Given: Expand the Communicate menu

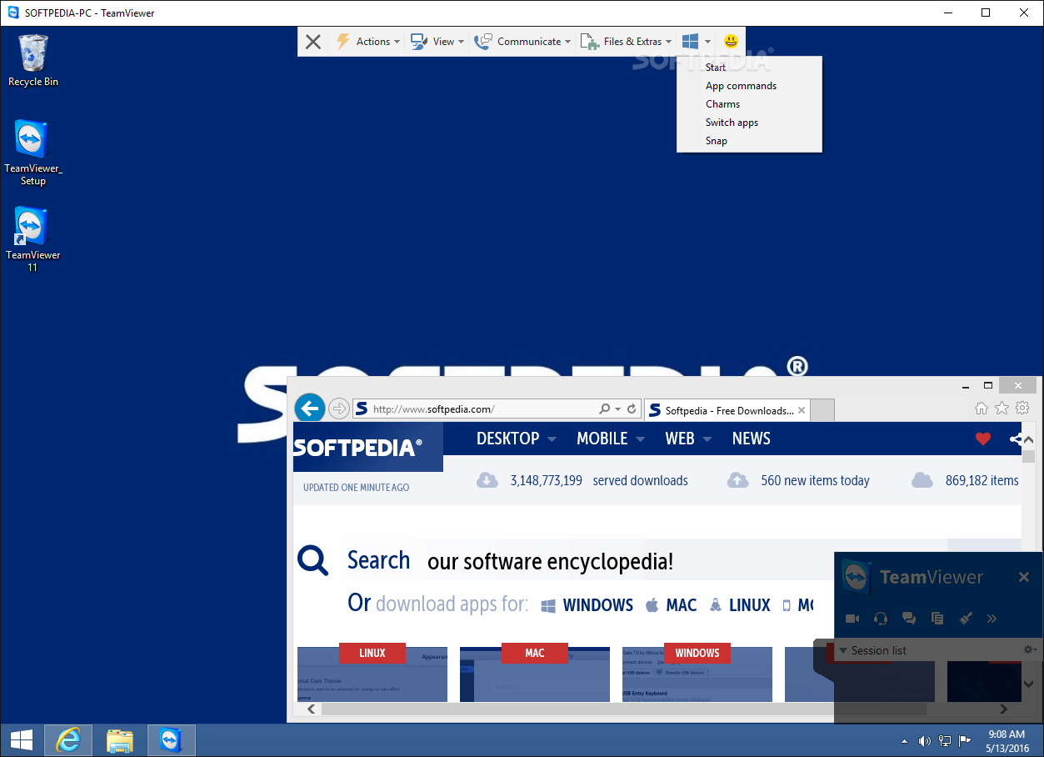Looking at the screenshot, I should tap(522, 42).
